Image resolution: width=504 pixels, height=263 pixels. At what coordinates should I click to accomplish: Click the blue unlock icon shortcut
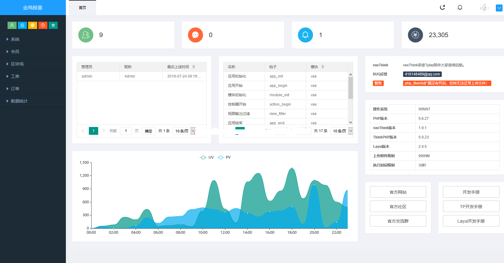click(x=22, y=25)
